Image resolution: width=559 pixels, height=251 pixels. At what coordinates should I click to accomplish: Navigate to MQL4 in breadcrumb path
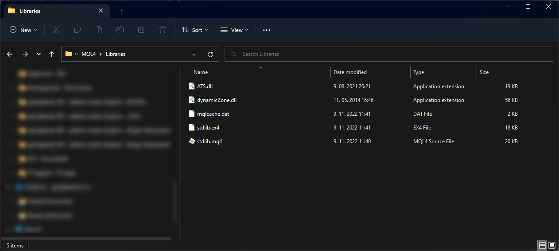[89, 54]
